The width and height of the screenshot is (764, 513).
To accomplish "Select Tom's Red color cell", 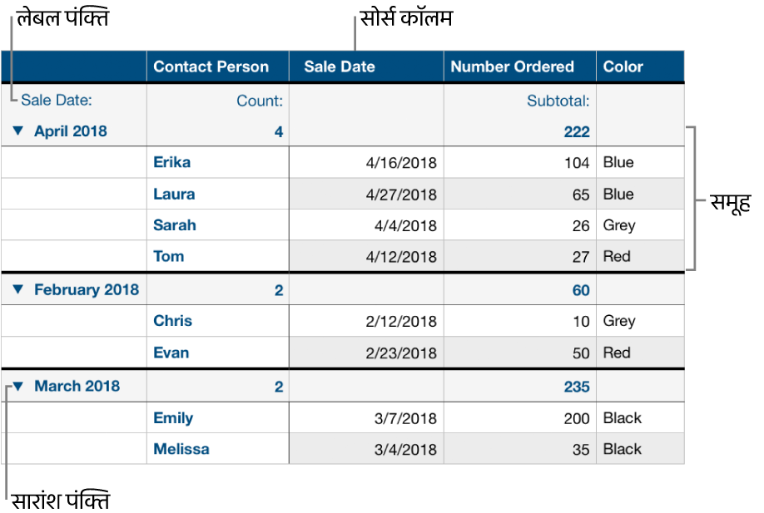I will tap(617, 256).
